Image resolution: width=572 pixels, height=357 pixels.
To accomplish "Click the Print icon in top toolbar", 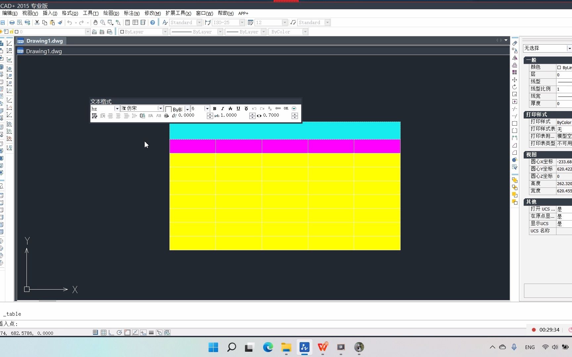I will [x=12, y=22].
